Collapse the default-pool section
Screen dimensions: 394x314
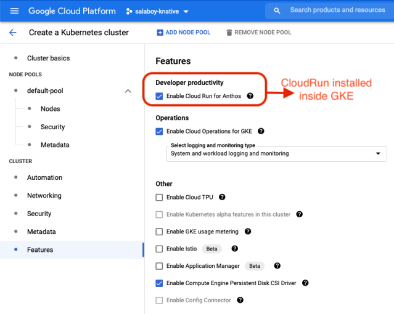coord(128,91)
